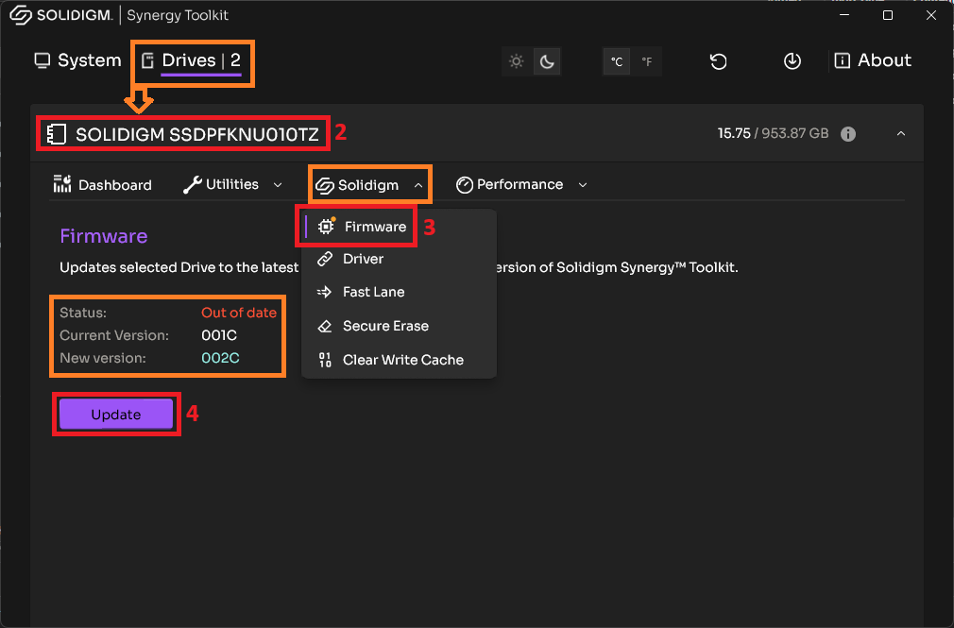The image size is (954, 628).
Task: Click the download updates icon
Action: pyautogui.click(x=792, y=60)
